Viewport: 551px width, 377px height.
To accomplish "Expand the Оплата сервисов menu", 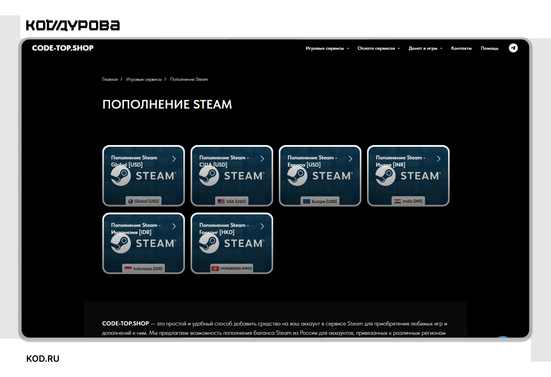I will (x=379, y=48).
